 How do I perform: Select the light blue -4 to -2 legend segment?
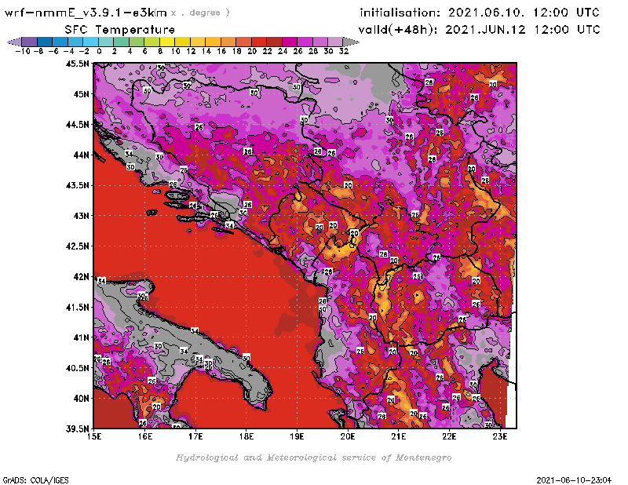(75, 42)
